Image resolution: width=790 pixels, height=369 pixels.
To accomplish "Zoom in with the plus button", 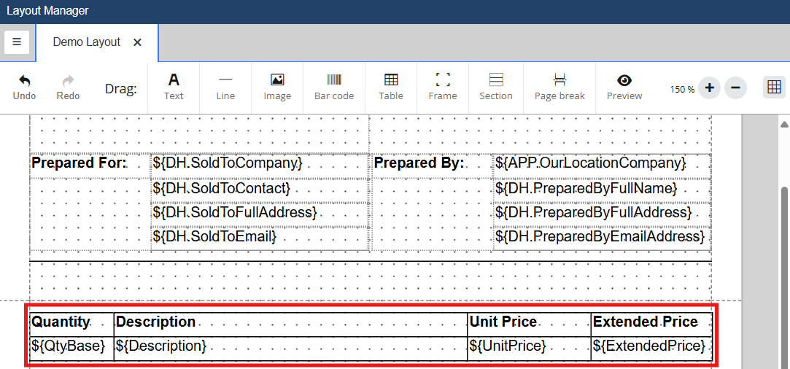I will [x=709, y=88].
